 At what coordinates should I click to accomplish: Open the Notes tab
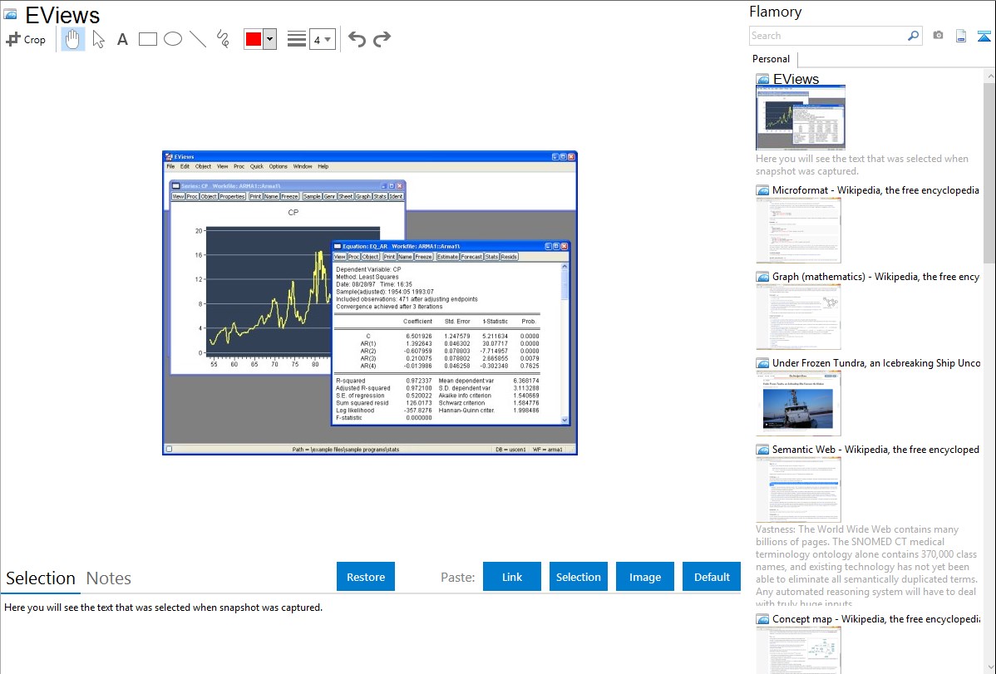pos(109,578)
